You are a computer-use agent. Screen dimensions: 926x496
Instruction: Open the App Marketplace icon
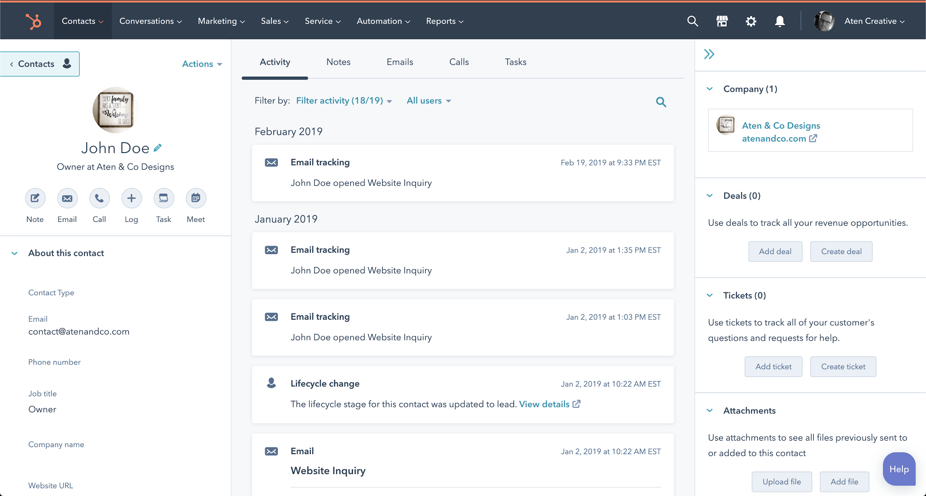pyautogui.click(x=722, y=21)
